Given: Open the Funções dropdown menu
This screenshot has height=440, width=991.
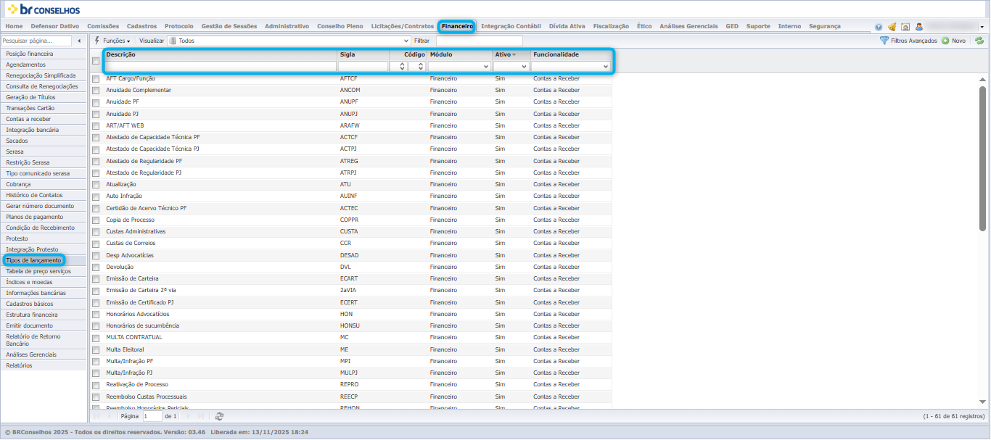Looking at the screenshot, I should click(117, 41).
